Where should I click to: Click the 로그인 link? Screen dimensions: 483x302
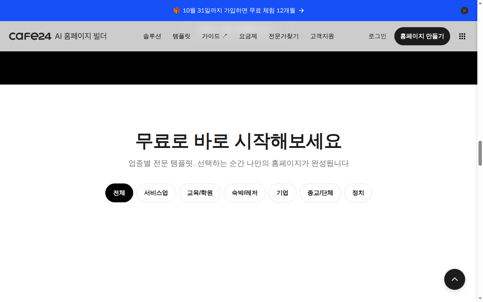click(377, 36)
